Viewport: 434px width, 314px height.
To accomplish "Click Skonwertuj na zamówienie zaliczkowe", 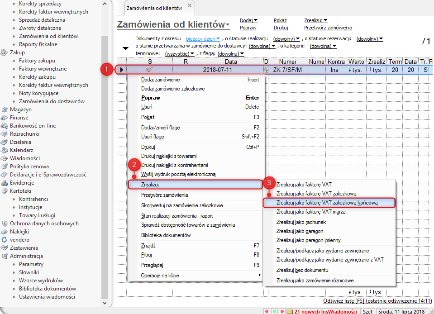I will (x=195, y=205).
